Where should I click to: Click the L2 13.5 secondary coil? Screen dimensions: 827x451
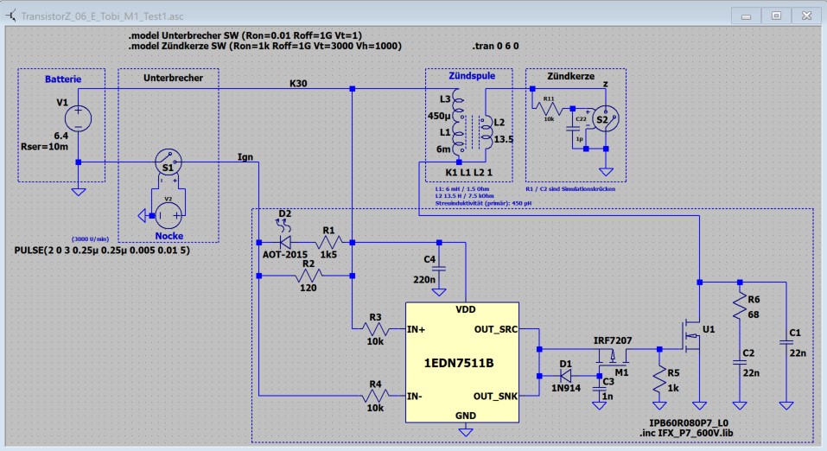[486, 130]
